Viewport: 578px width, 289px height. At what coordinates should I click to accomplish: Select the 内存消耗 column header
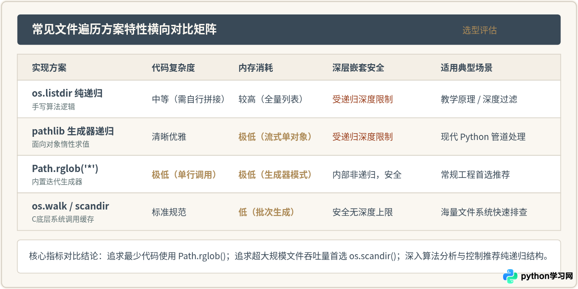[256, 68]
